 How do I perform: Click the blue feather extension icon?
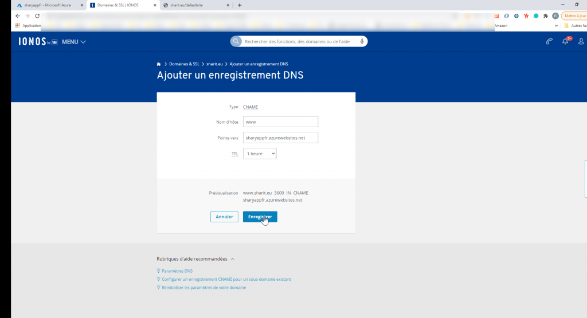pos(507,15)
